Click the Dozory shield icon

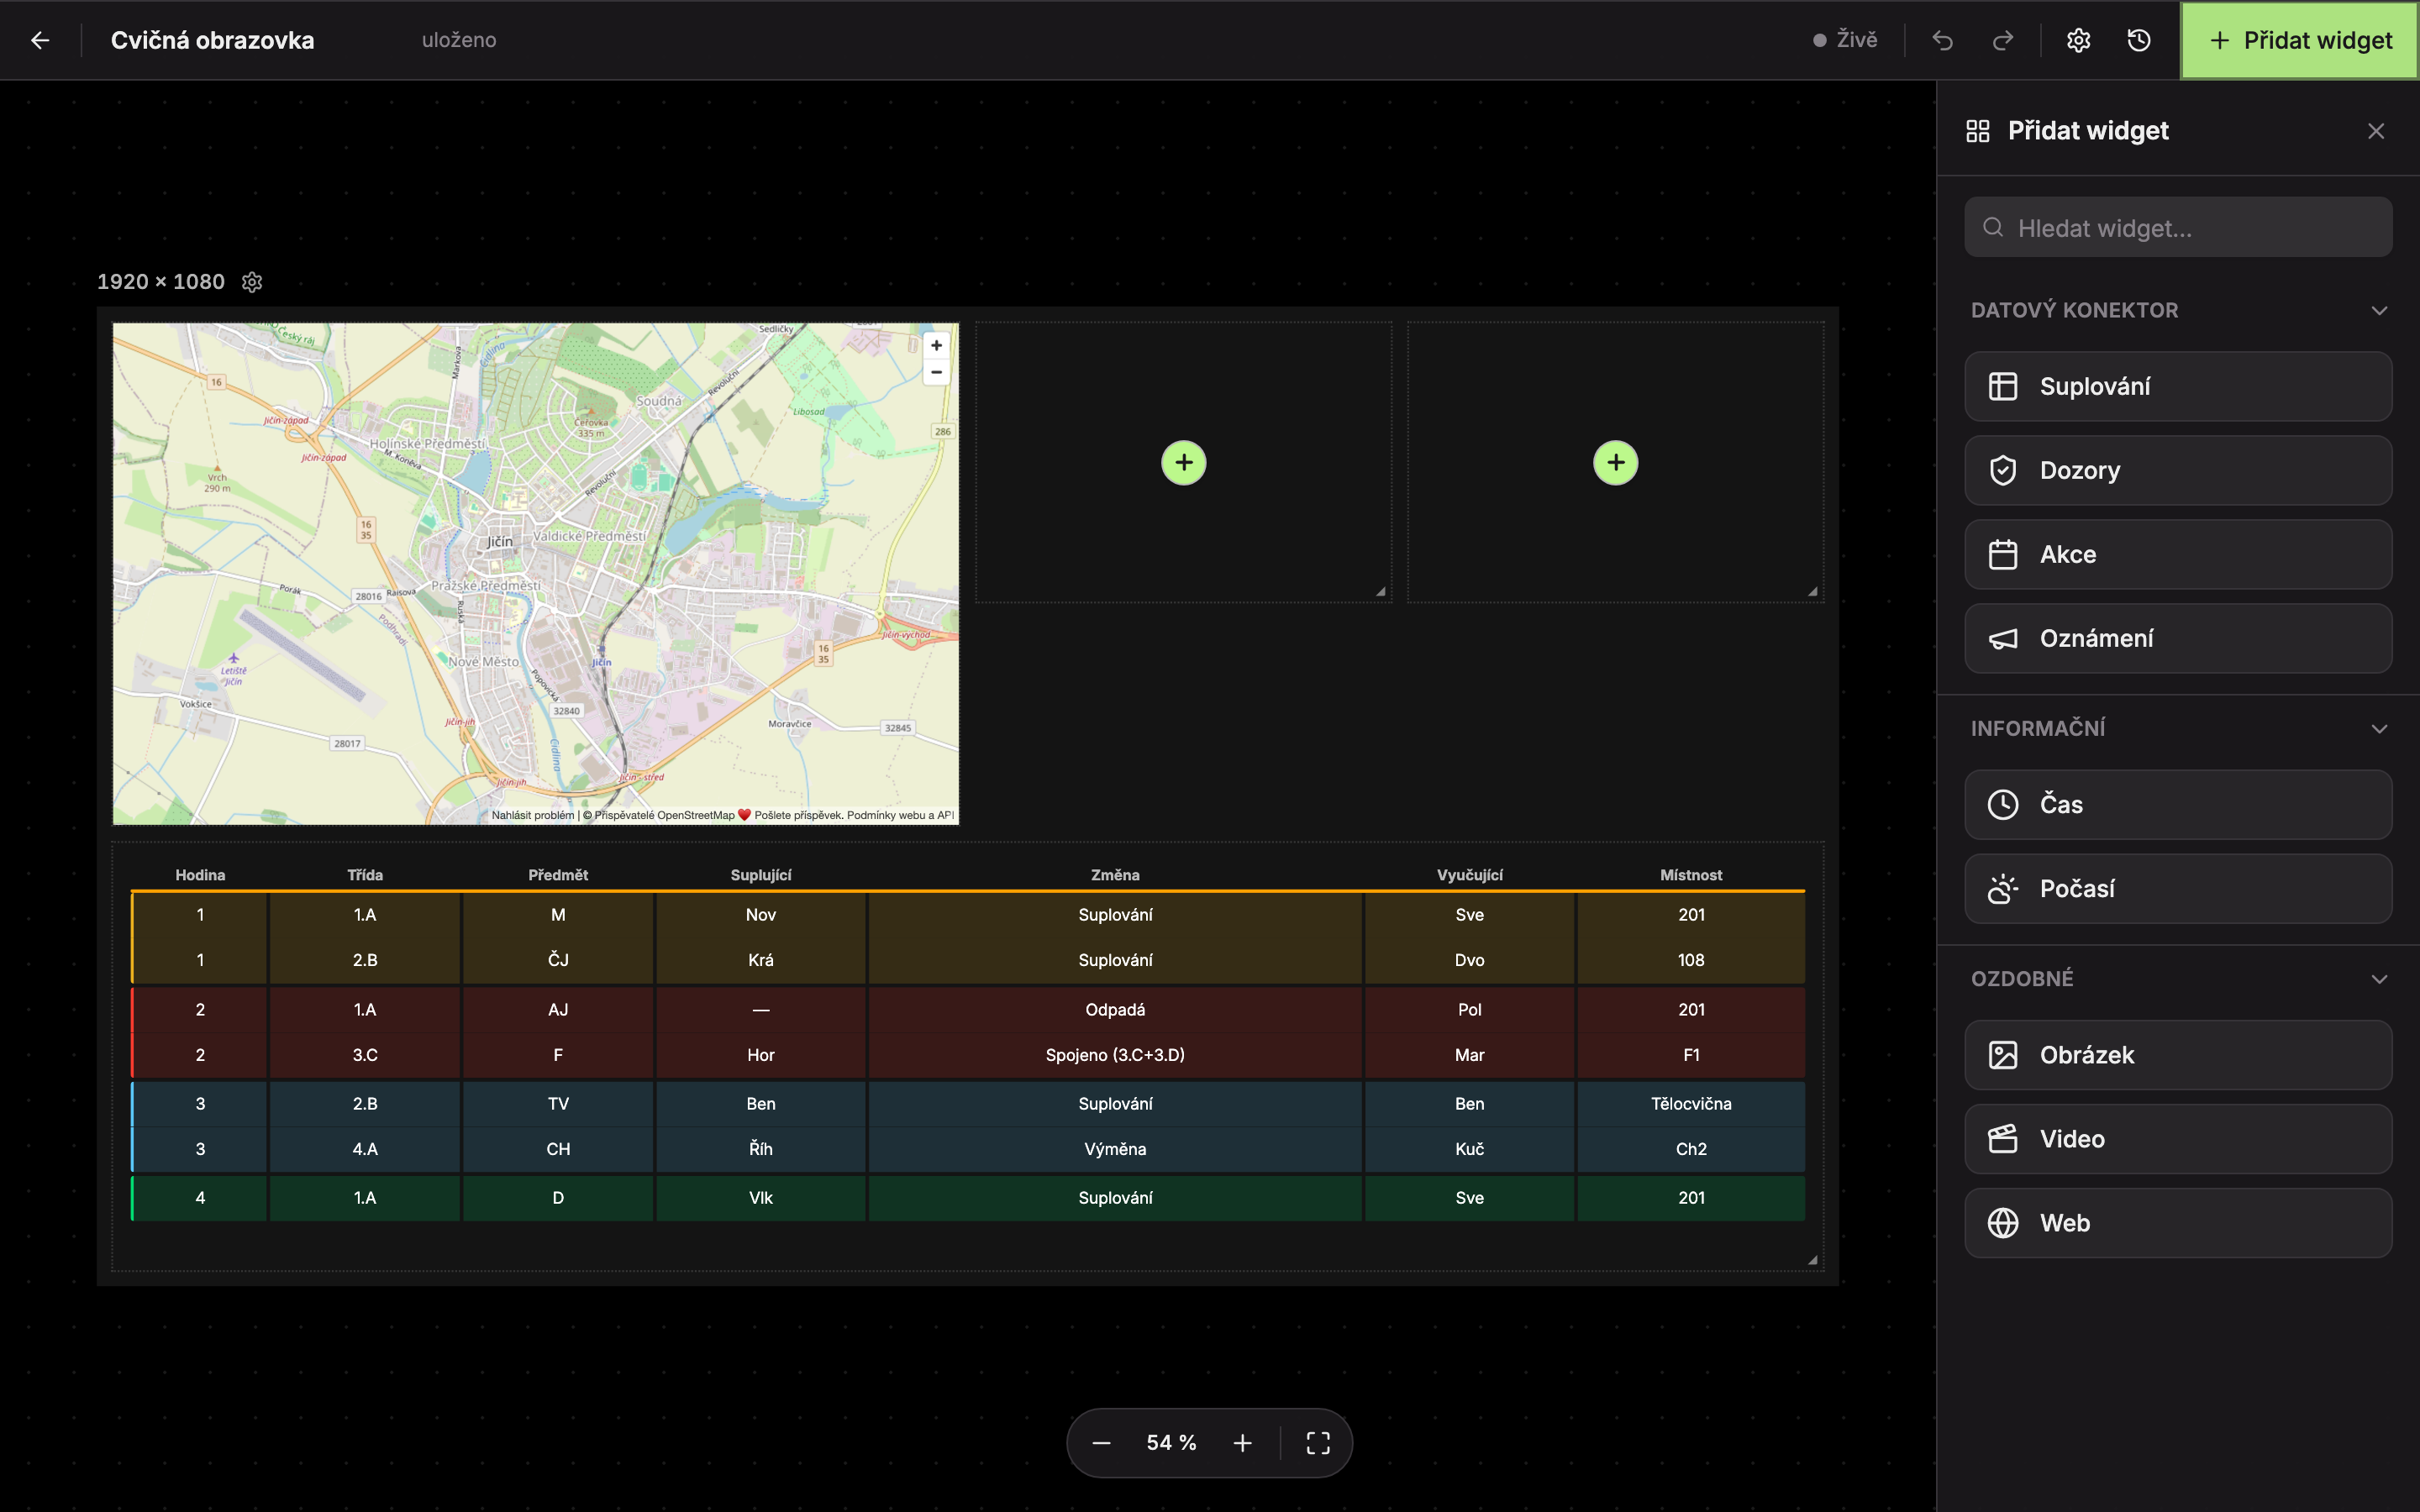[2003, 470]
